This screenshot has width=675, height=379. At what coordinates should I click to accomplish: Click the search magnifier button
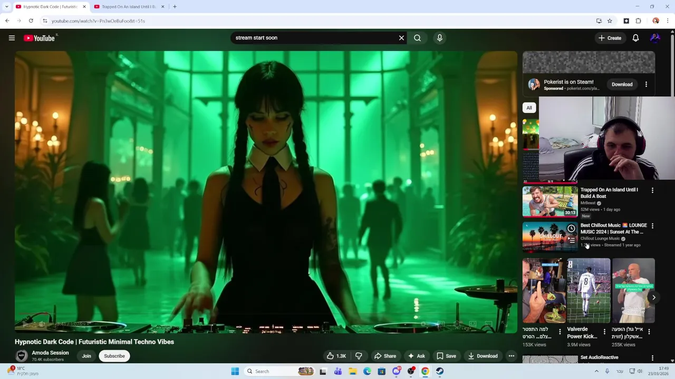417,38
